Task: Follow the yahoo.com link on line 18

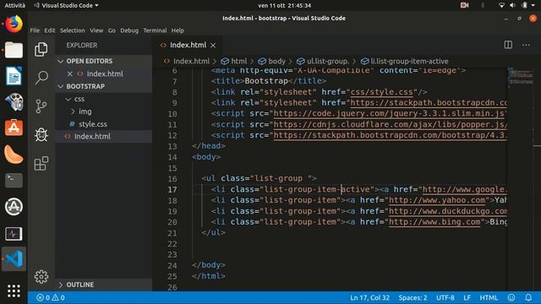Action: click(x=437, y=200)
